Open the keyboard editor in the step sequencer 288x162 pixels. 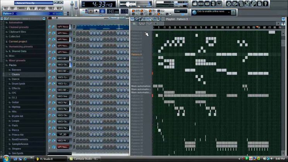pyautogui.click(x=127, y=18)
